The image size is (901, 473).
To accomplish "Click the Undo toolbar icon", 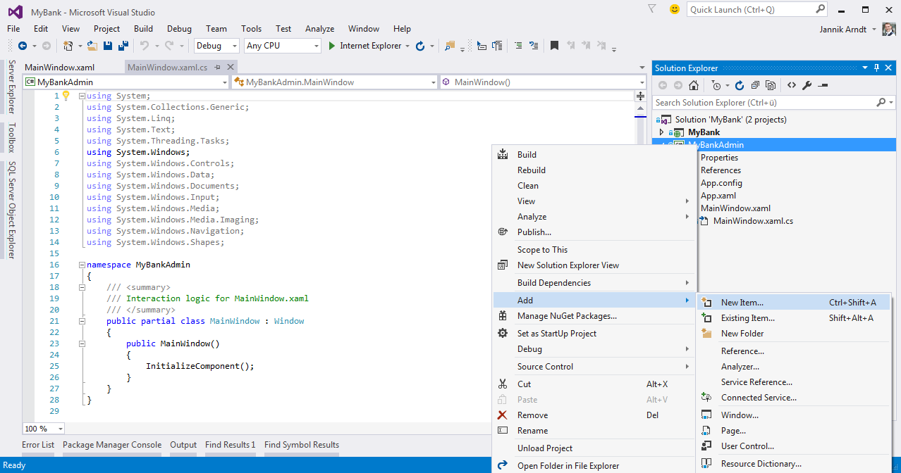I will tap(144, 46).
